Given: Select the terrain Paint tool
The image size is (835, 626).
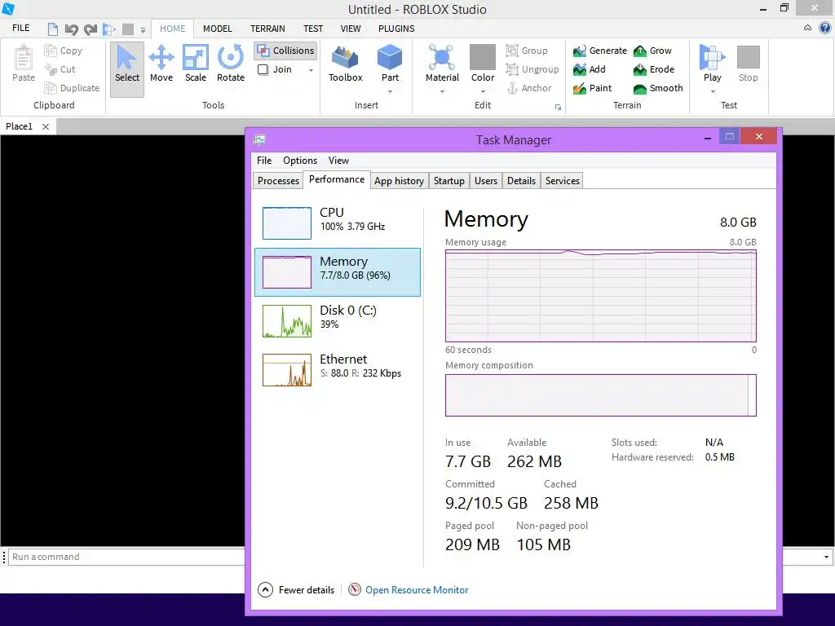Looking at the screenshot, I should click(593, 88).
